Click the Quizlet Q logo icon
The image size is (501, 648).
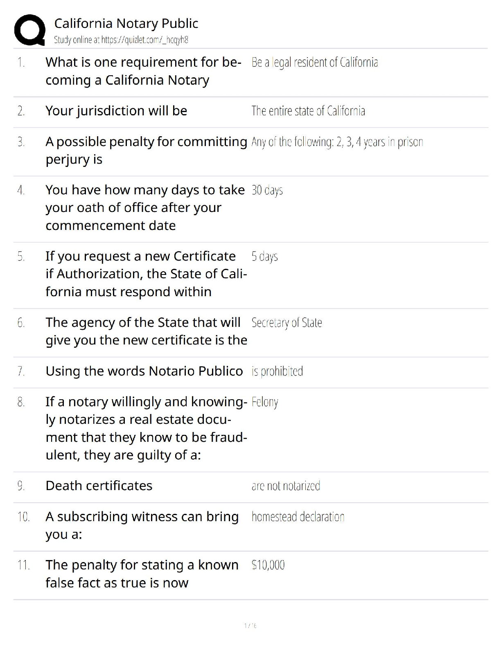pos(29,29)
